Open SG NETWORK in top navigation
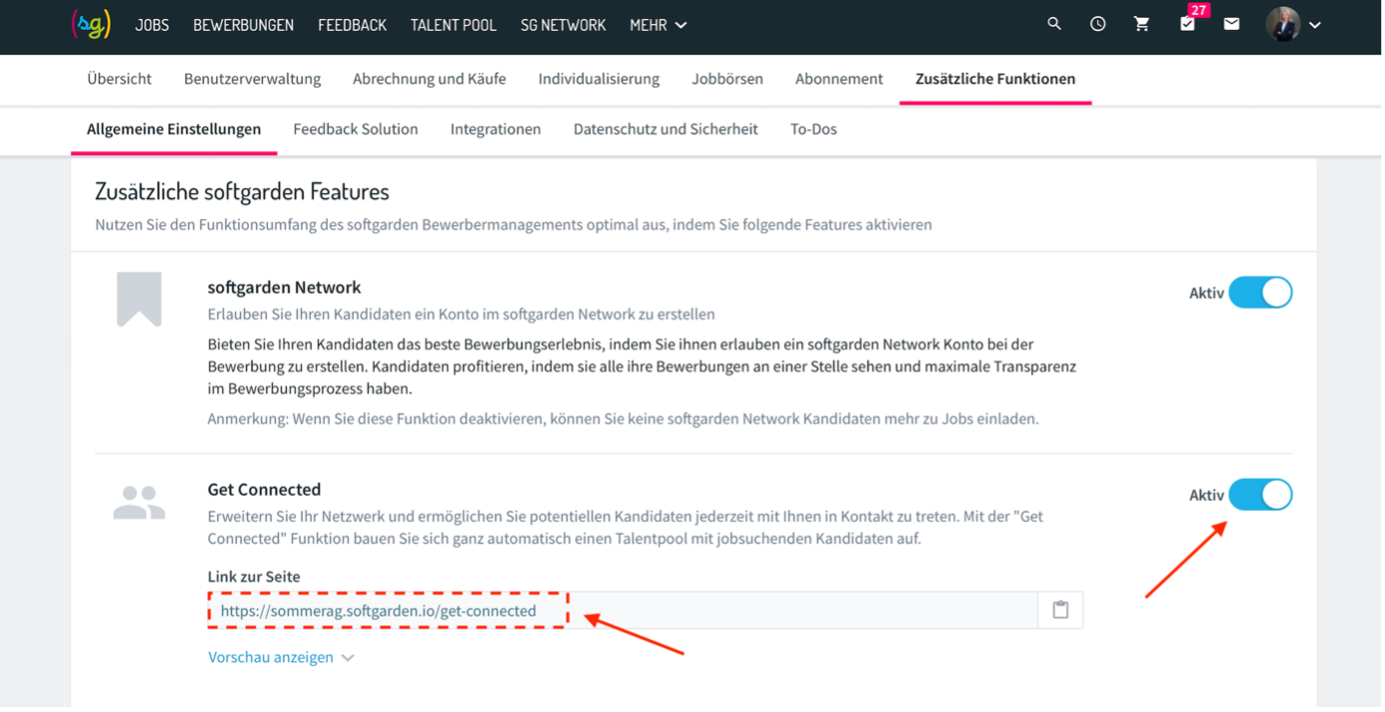 click(563, 25)
